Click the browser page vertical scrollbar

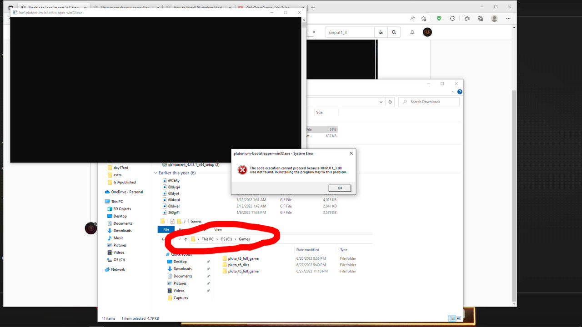click(x=514, y=195)
